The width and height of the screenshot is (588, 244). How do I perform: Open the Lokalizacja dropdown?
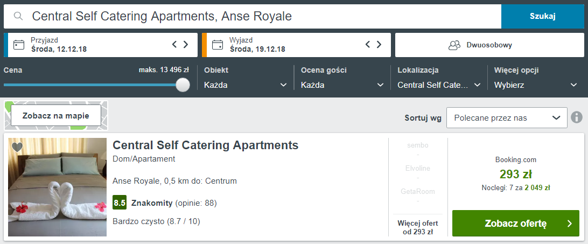[439, 85]
